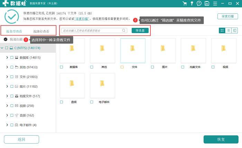This screenshot has width=242, height=148.
Task: Collapse the C:(NTFS) drive node
Action: [x=2, y=48]
